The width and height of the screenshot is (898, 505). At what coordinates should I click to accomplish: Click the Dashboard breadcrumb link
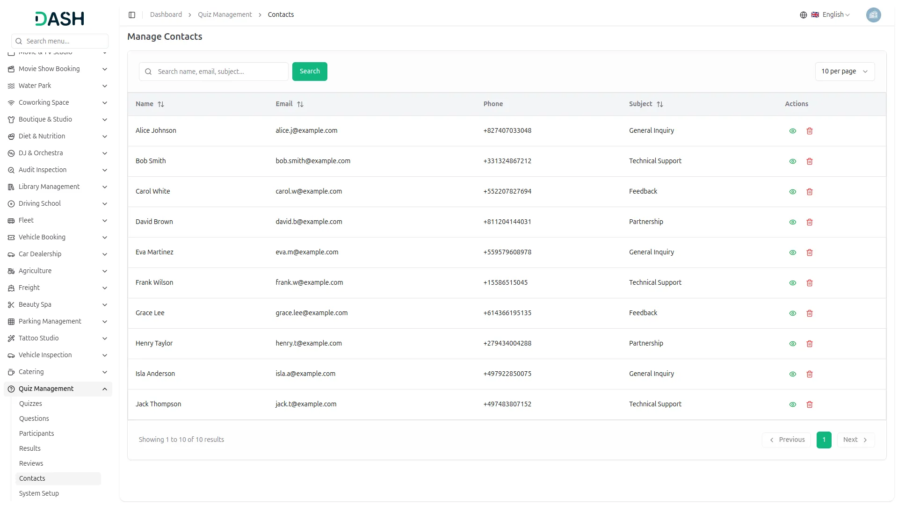coord(166,15)
